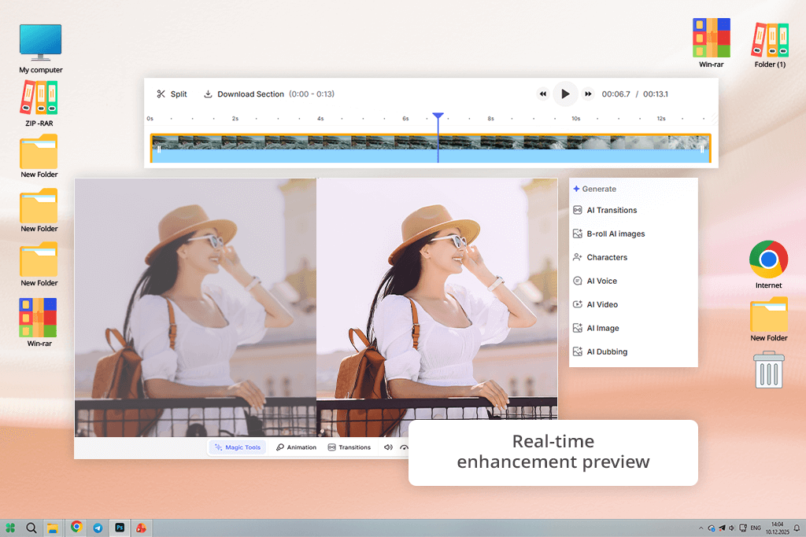Open the Start menu clover icon
The image size is (806, 537).
(10, 528)
